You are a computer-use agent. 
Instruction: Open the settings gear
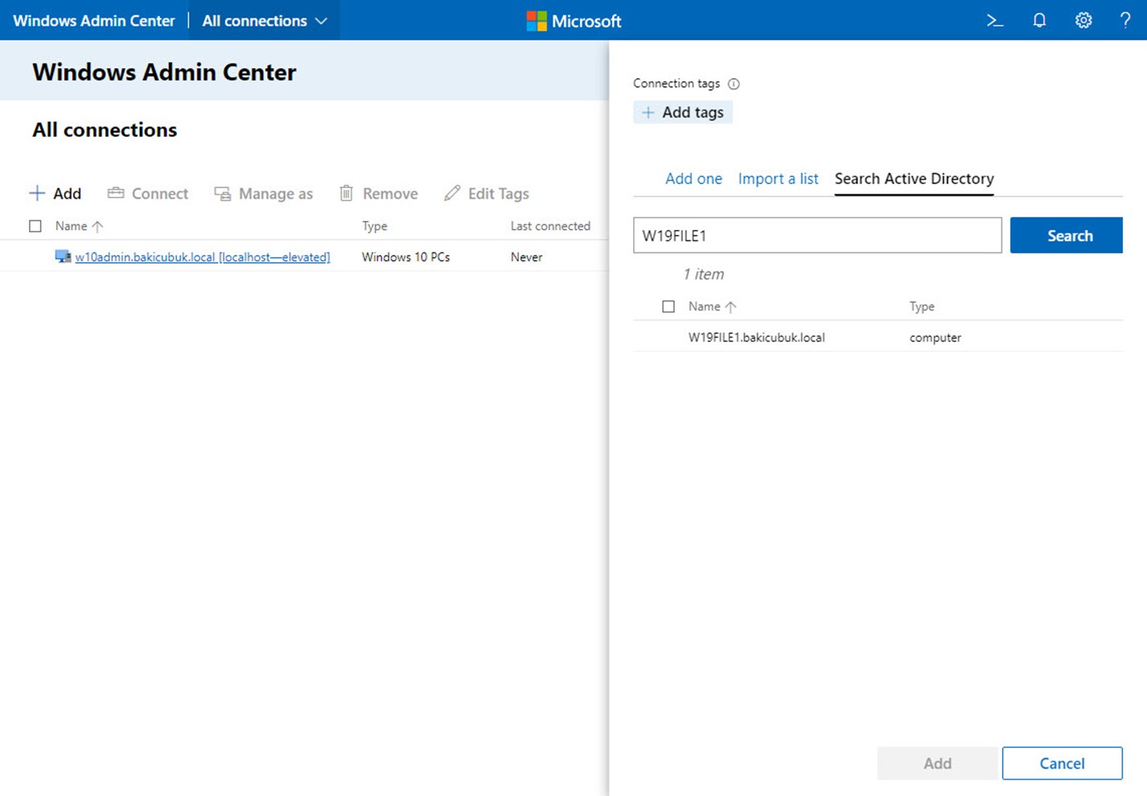tap(1083, 21)
